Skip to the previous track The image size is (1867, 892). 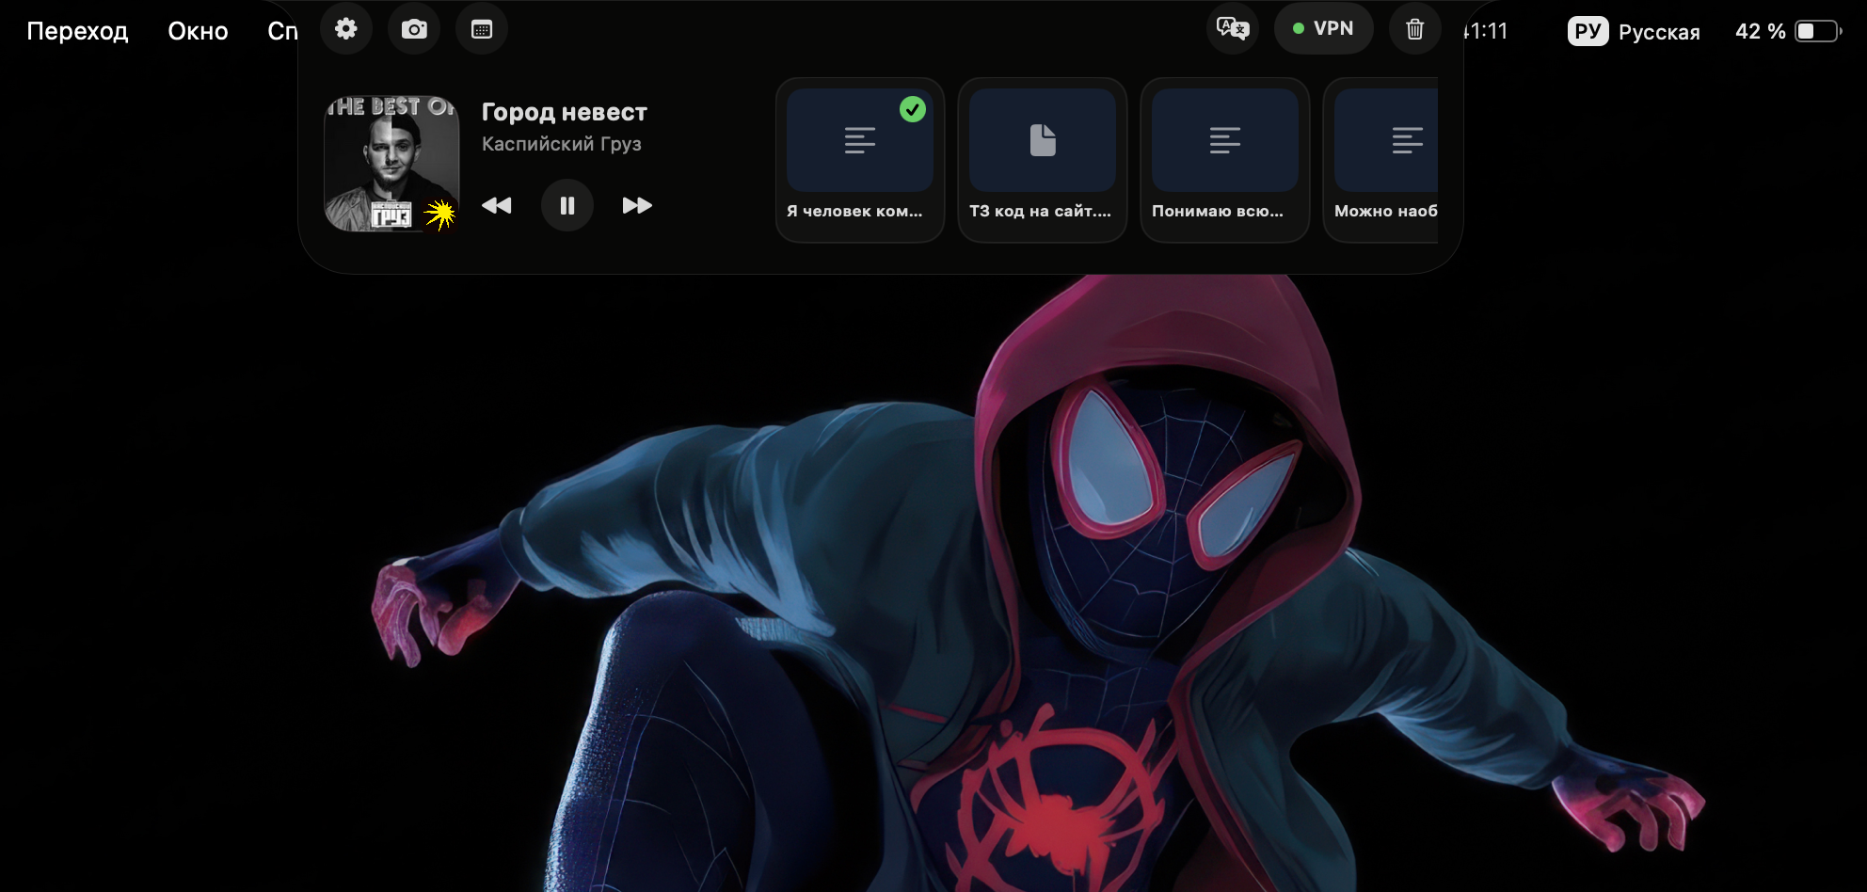coord(497,205)
